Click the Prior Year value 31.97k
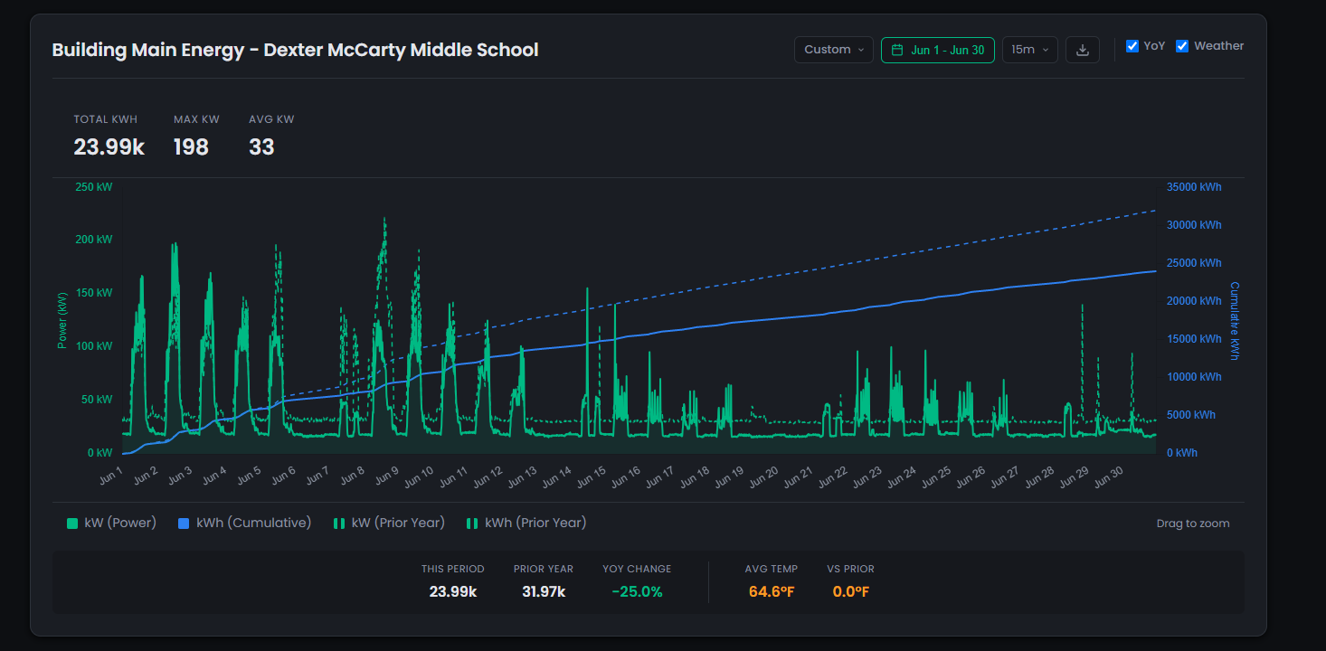1326x651 pixels. pyautogui.click(x=544, y=592)
